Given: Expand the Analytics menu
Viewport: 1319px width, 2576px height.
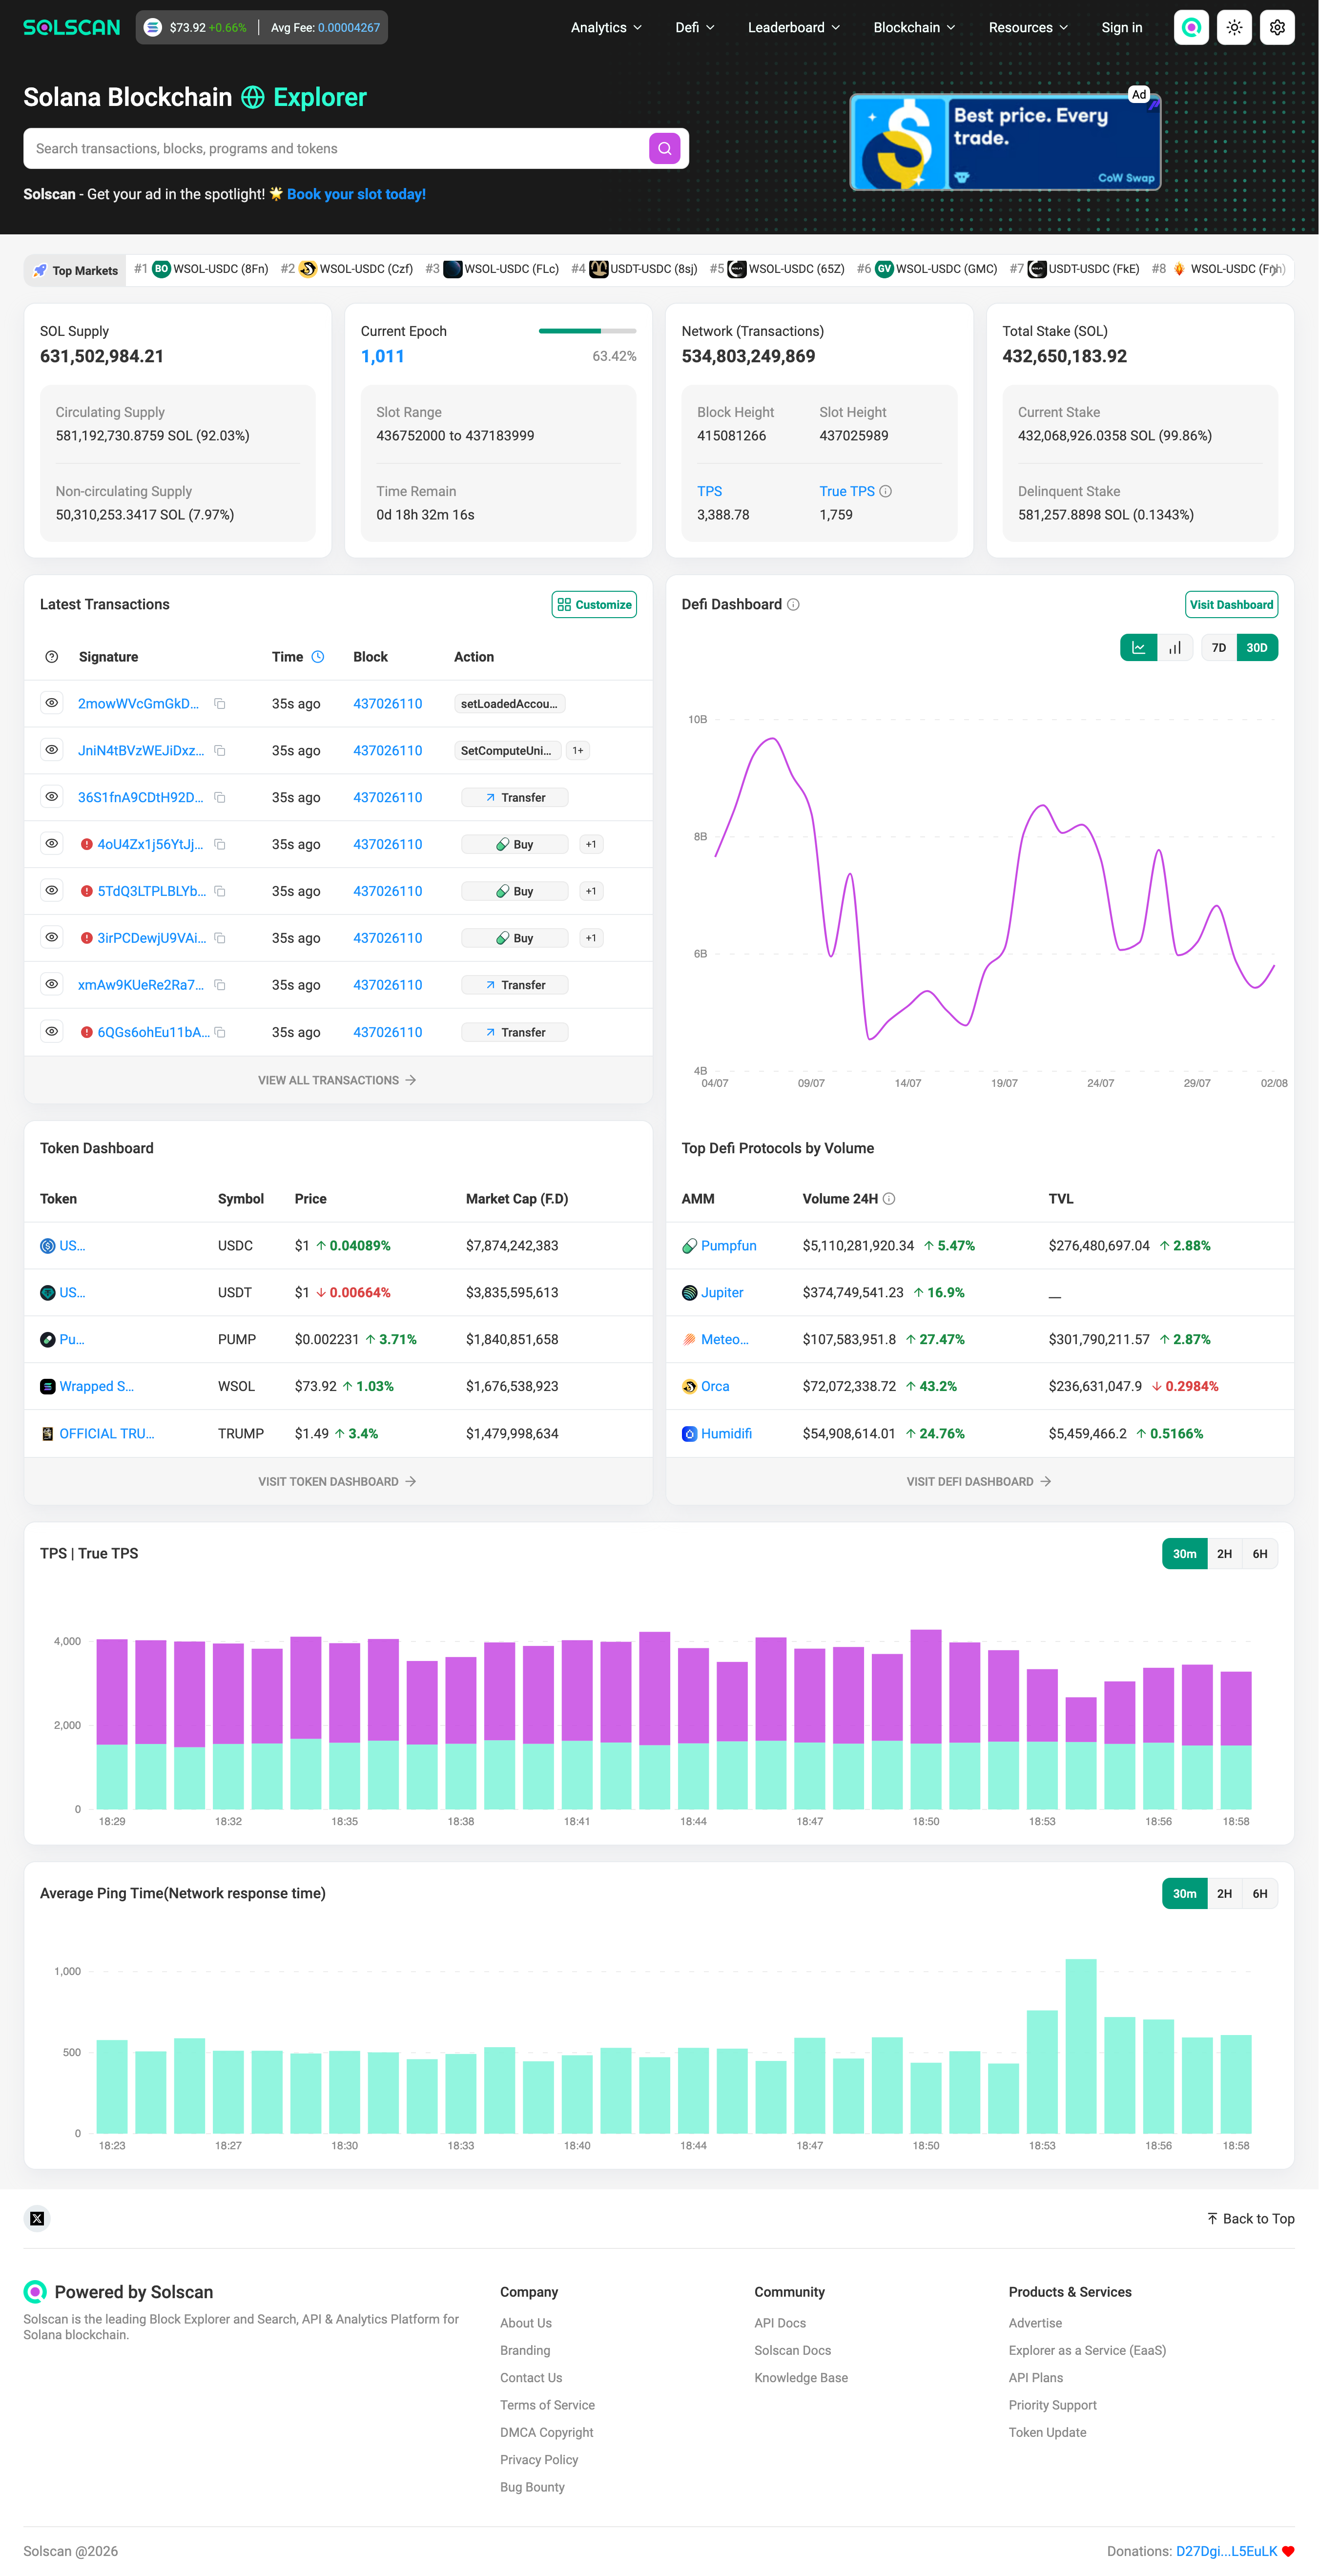Looking at the screenshot, I should pyautogui.click(x=606, y=28).
